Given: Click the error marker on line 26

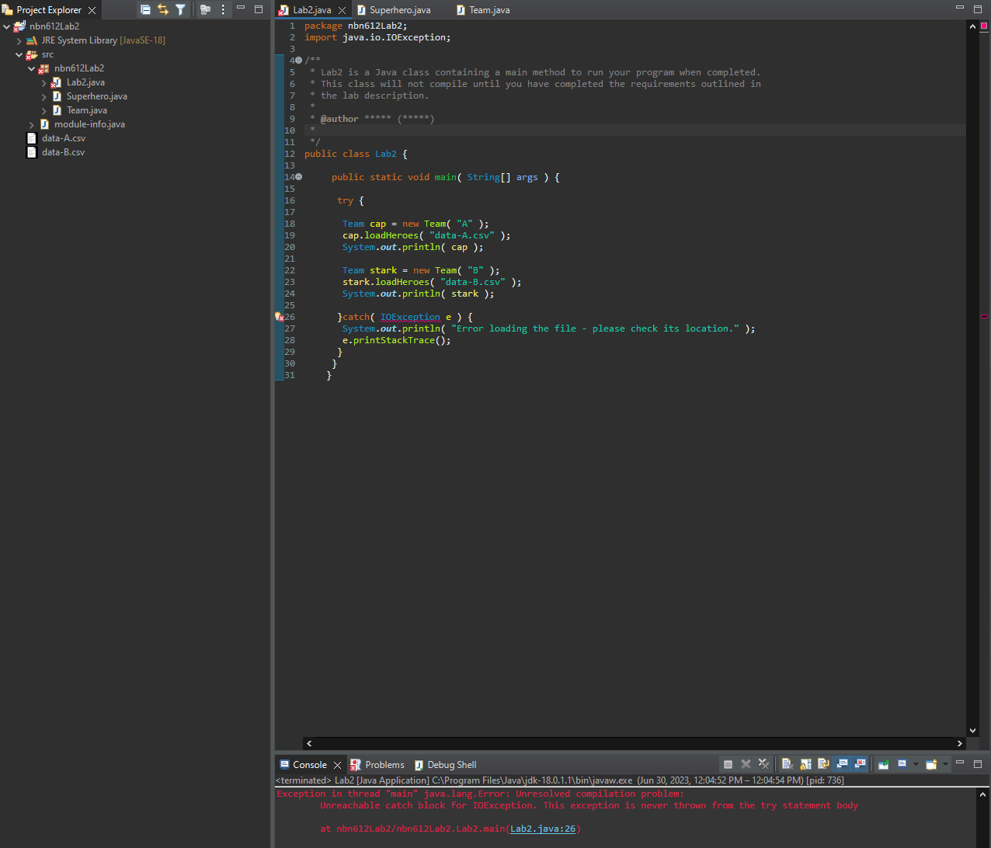Looking at the screenshot, I should 279,317.
